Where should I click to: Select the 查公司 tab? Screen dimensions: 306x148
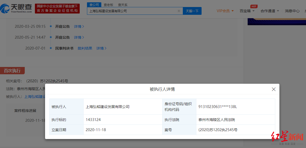tap(94, 5)
